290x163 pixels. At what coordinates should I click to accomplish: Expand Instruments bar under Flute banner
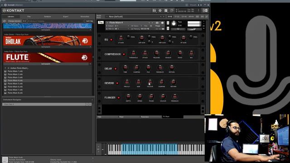(48, 64)
